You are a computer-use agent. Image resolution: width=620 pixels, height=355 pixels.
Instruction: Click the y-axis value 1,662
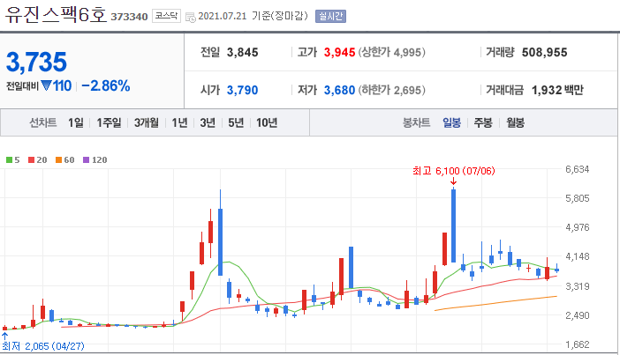pyautogui.click(x=578, y=344)
